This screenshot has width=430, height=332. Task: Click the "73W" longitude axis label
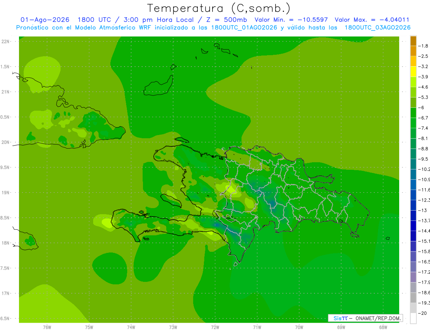coord(173,327)
